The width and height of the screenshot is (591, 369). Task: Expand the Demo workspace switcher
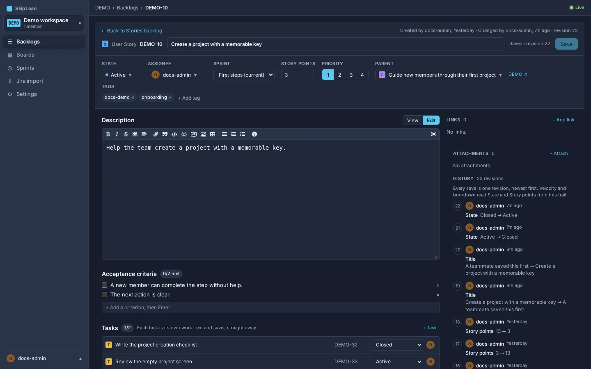click(x=44, y=23)
